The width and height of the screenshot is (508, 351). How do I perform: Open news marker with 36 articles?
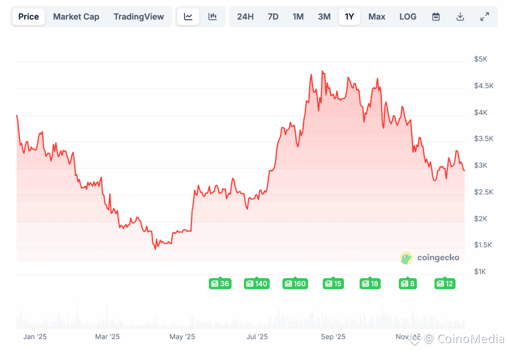coord(220,283)
